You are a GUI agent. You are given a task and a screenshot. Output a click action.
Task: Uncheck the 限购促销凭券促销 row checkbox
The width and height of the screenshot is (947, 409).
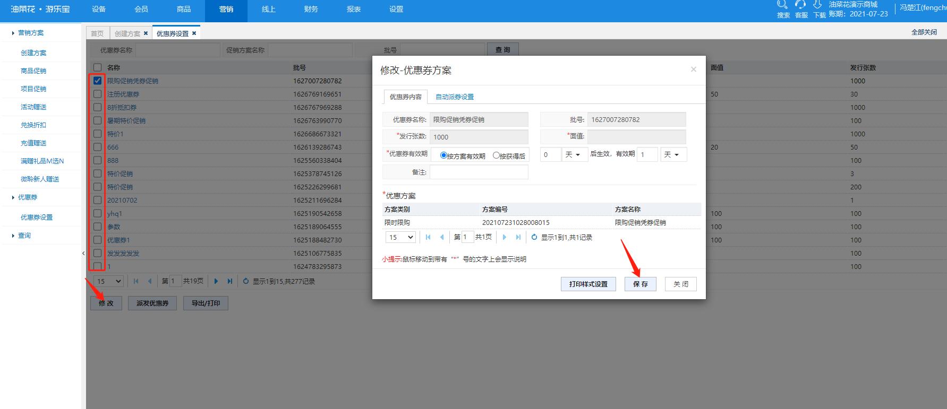[97, 81]
